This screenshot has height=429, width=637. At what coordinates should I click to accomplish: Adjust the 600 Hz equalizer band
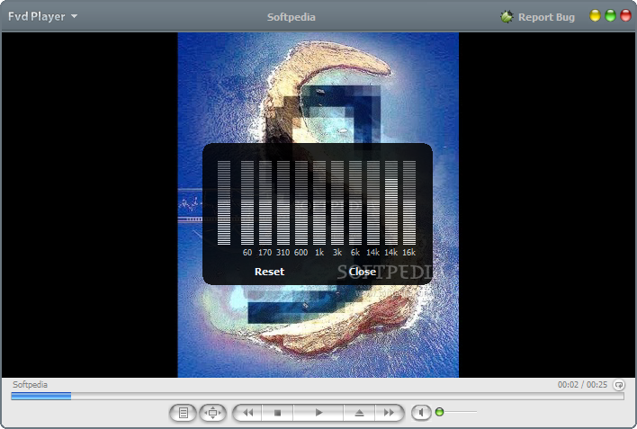point(301,202)
